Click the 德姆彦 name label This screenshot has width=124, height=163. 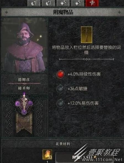pyautogui.click(x=24, y=80)
